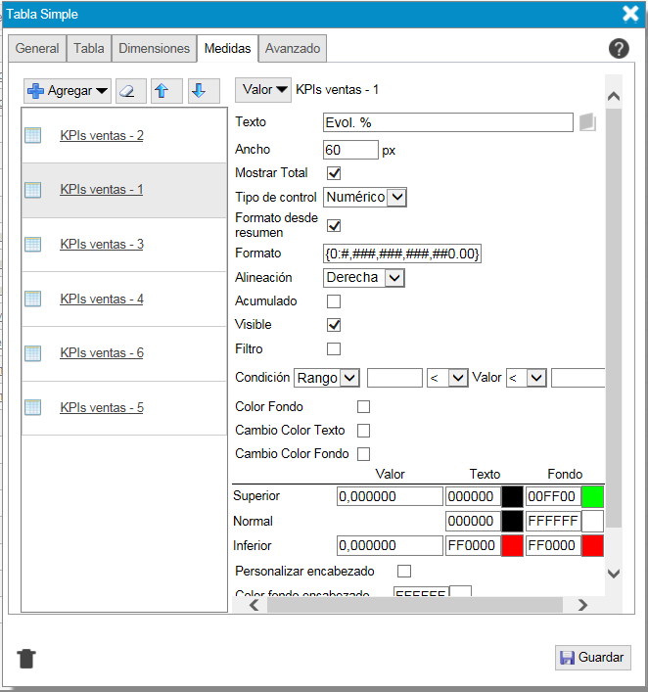Open the Agregar dropdown

[69, 91]
